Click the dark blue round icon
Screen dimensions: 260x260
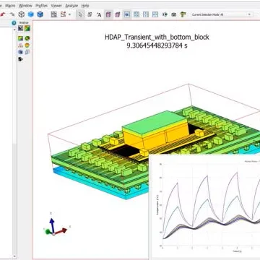click(x=21, y=52)
